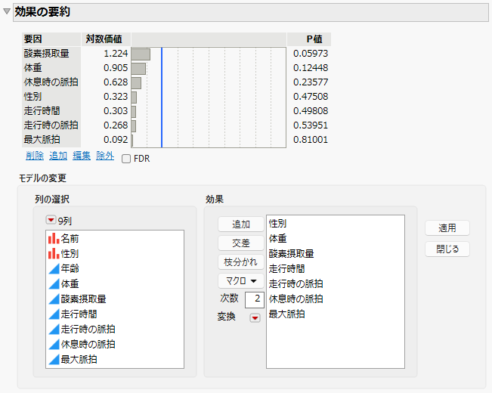The image size is (492, 393).
Task: Click the log worth value 1.224
Action: point(116,54)
